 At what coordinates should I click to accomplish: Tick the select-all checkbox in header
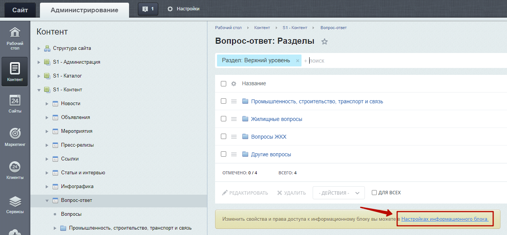click(224, 84)
